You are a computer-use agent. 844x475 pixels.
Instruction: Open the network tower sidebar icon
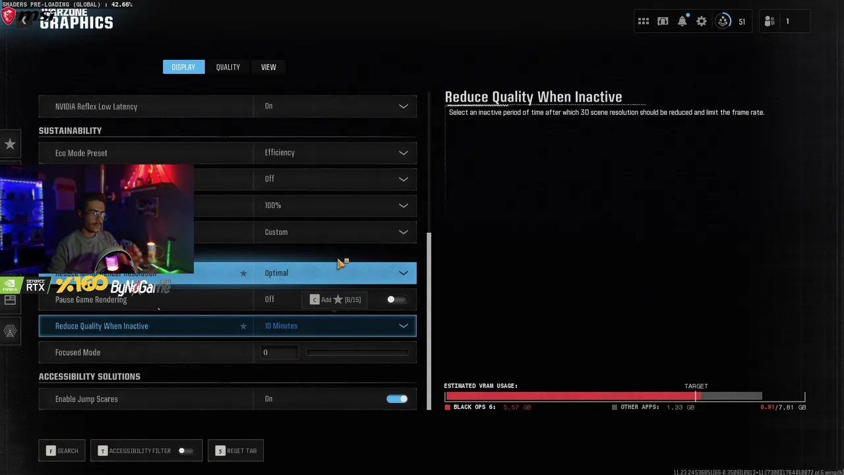10,331
